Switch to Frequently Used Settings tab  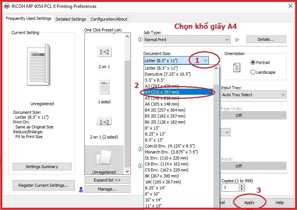[x=28, y=18]
